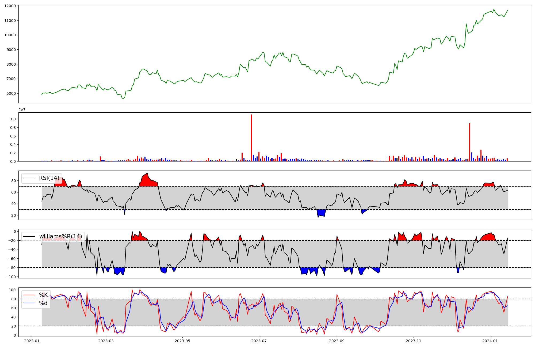Image resolution: width=535 pixels, height=347 pixels.
Task: Click the 2023-03 x-axis date label
Action: (x=106, y=341)
